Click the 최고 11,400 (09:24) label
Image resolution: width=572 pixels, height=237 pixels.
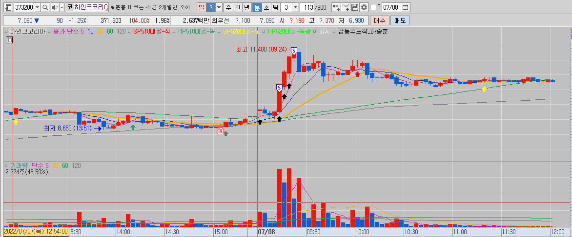pos(262,49)
